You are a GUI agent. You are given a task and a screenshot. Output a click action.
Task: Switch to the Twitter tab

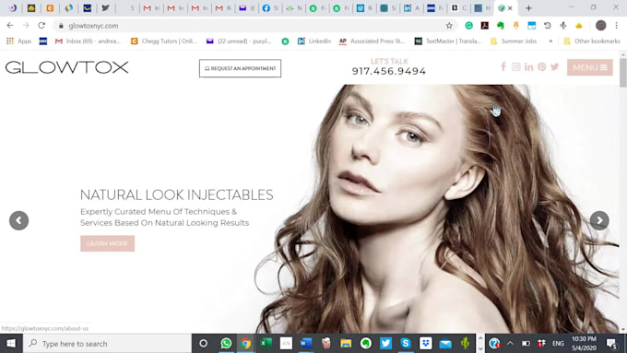(105, 7)
